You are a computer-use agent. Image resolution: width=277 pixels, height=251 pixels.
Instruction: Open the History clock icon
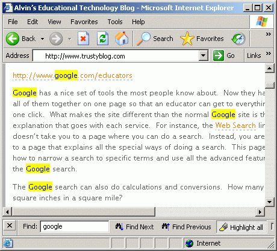238,39
